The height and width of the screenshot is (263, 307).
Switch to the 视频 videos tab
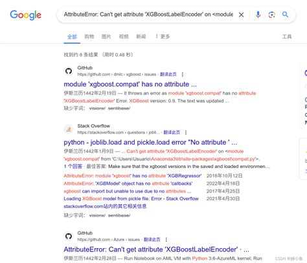[124, 37]
